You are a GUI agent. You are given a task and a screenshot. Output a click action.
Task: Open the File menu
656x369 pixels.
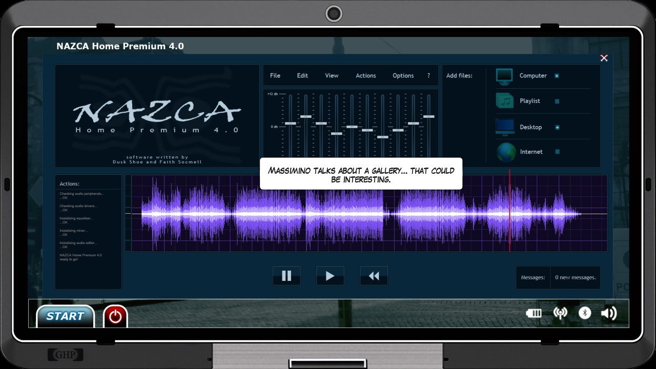[275, 75]
